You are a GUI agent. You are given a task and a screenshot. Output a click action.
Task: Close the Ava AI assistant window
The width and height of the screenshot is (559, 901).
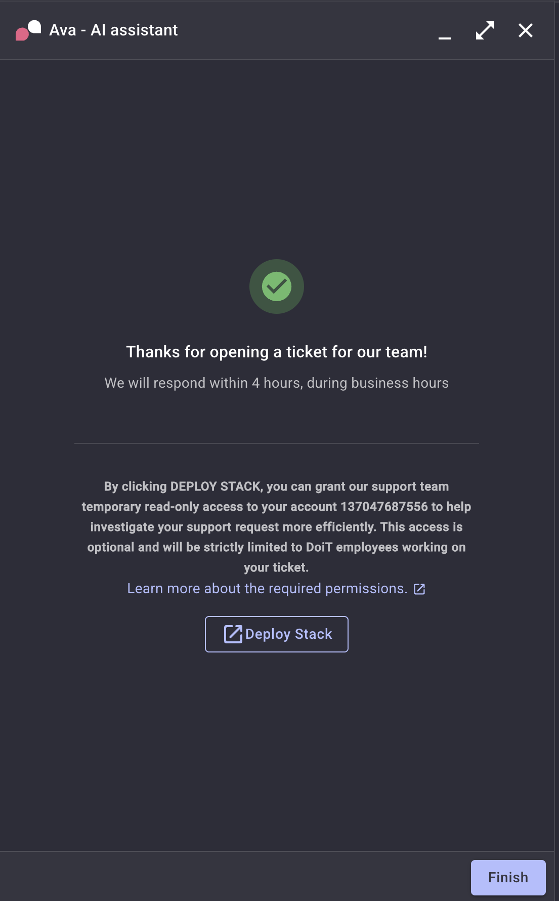tap(526, 30)
